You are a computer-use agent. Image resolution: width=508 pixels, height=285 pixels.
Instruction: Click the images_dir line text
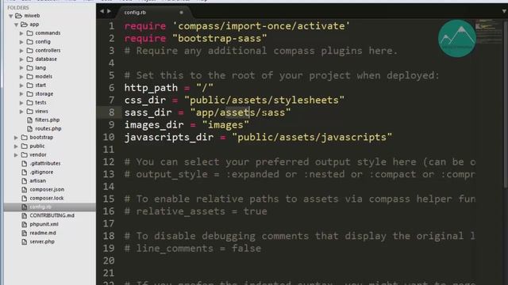[187, 125]
